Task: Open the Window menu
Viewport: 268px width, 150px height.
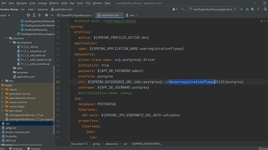Action: 97,3
